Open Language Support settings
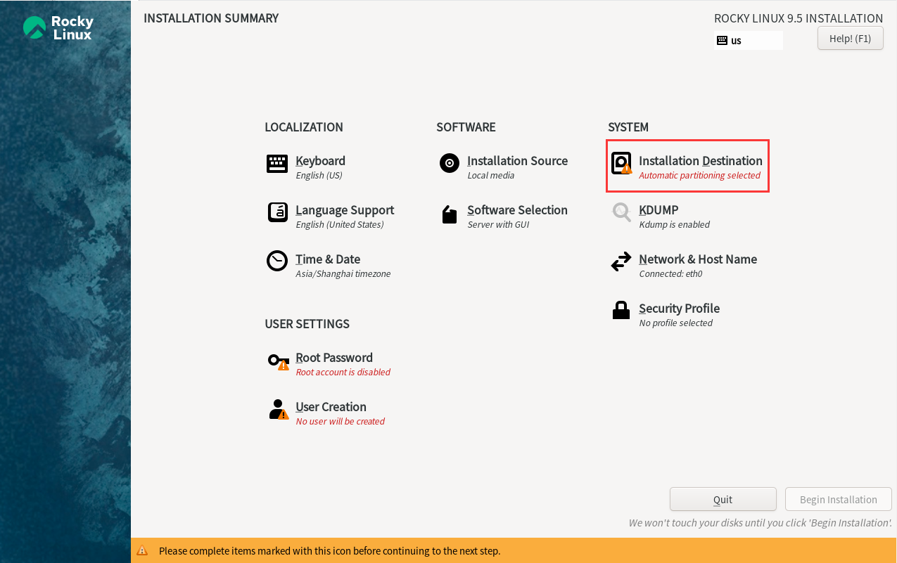The height and width of the screenshot is (563, 897). [x=345, y=210]
